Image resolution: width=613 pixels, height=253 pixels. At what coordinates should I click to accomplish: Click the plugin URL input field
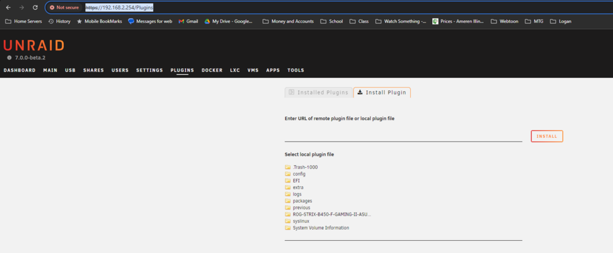click(x=403, y=136)
